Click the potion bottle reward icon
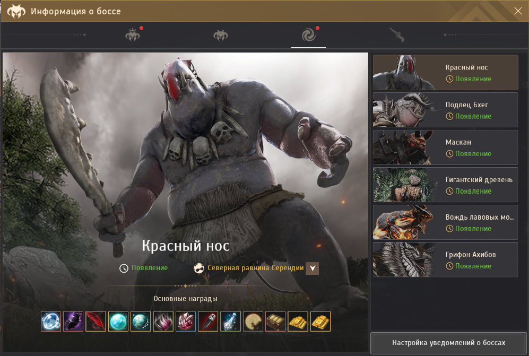The width and height of the screenshot is (529, 356). pos(230,322)
